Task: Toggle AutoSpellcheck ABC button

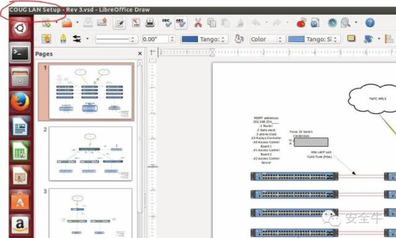Action: pyautogui.click(x=181, y=23)
